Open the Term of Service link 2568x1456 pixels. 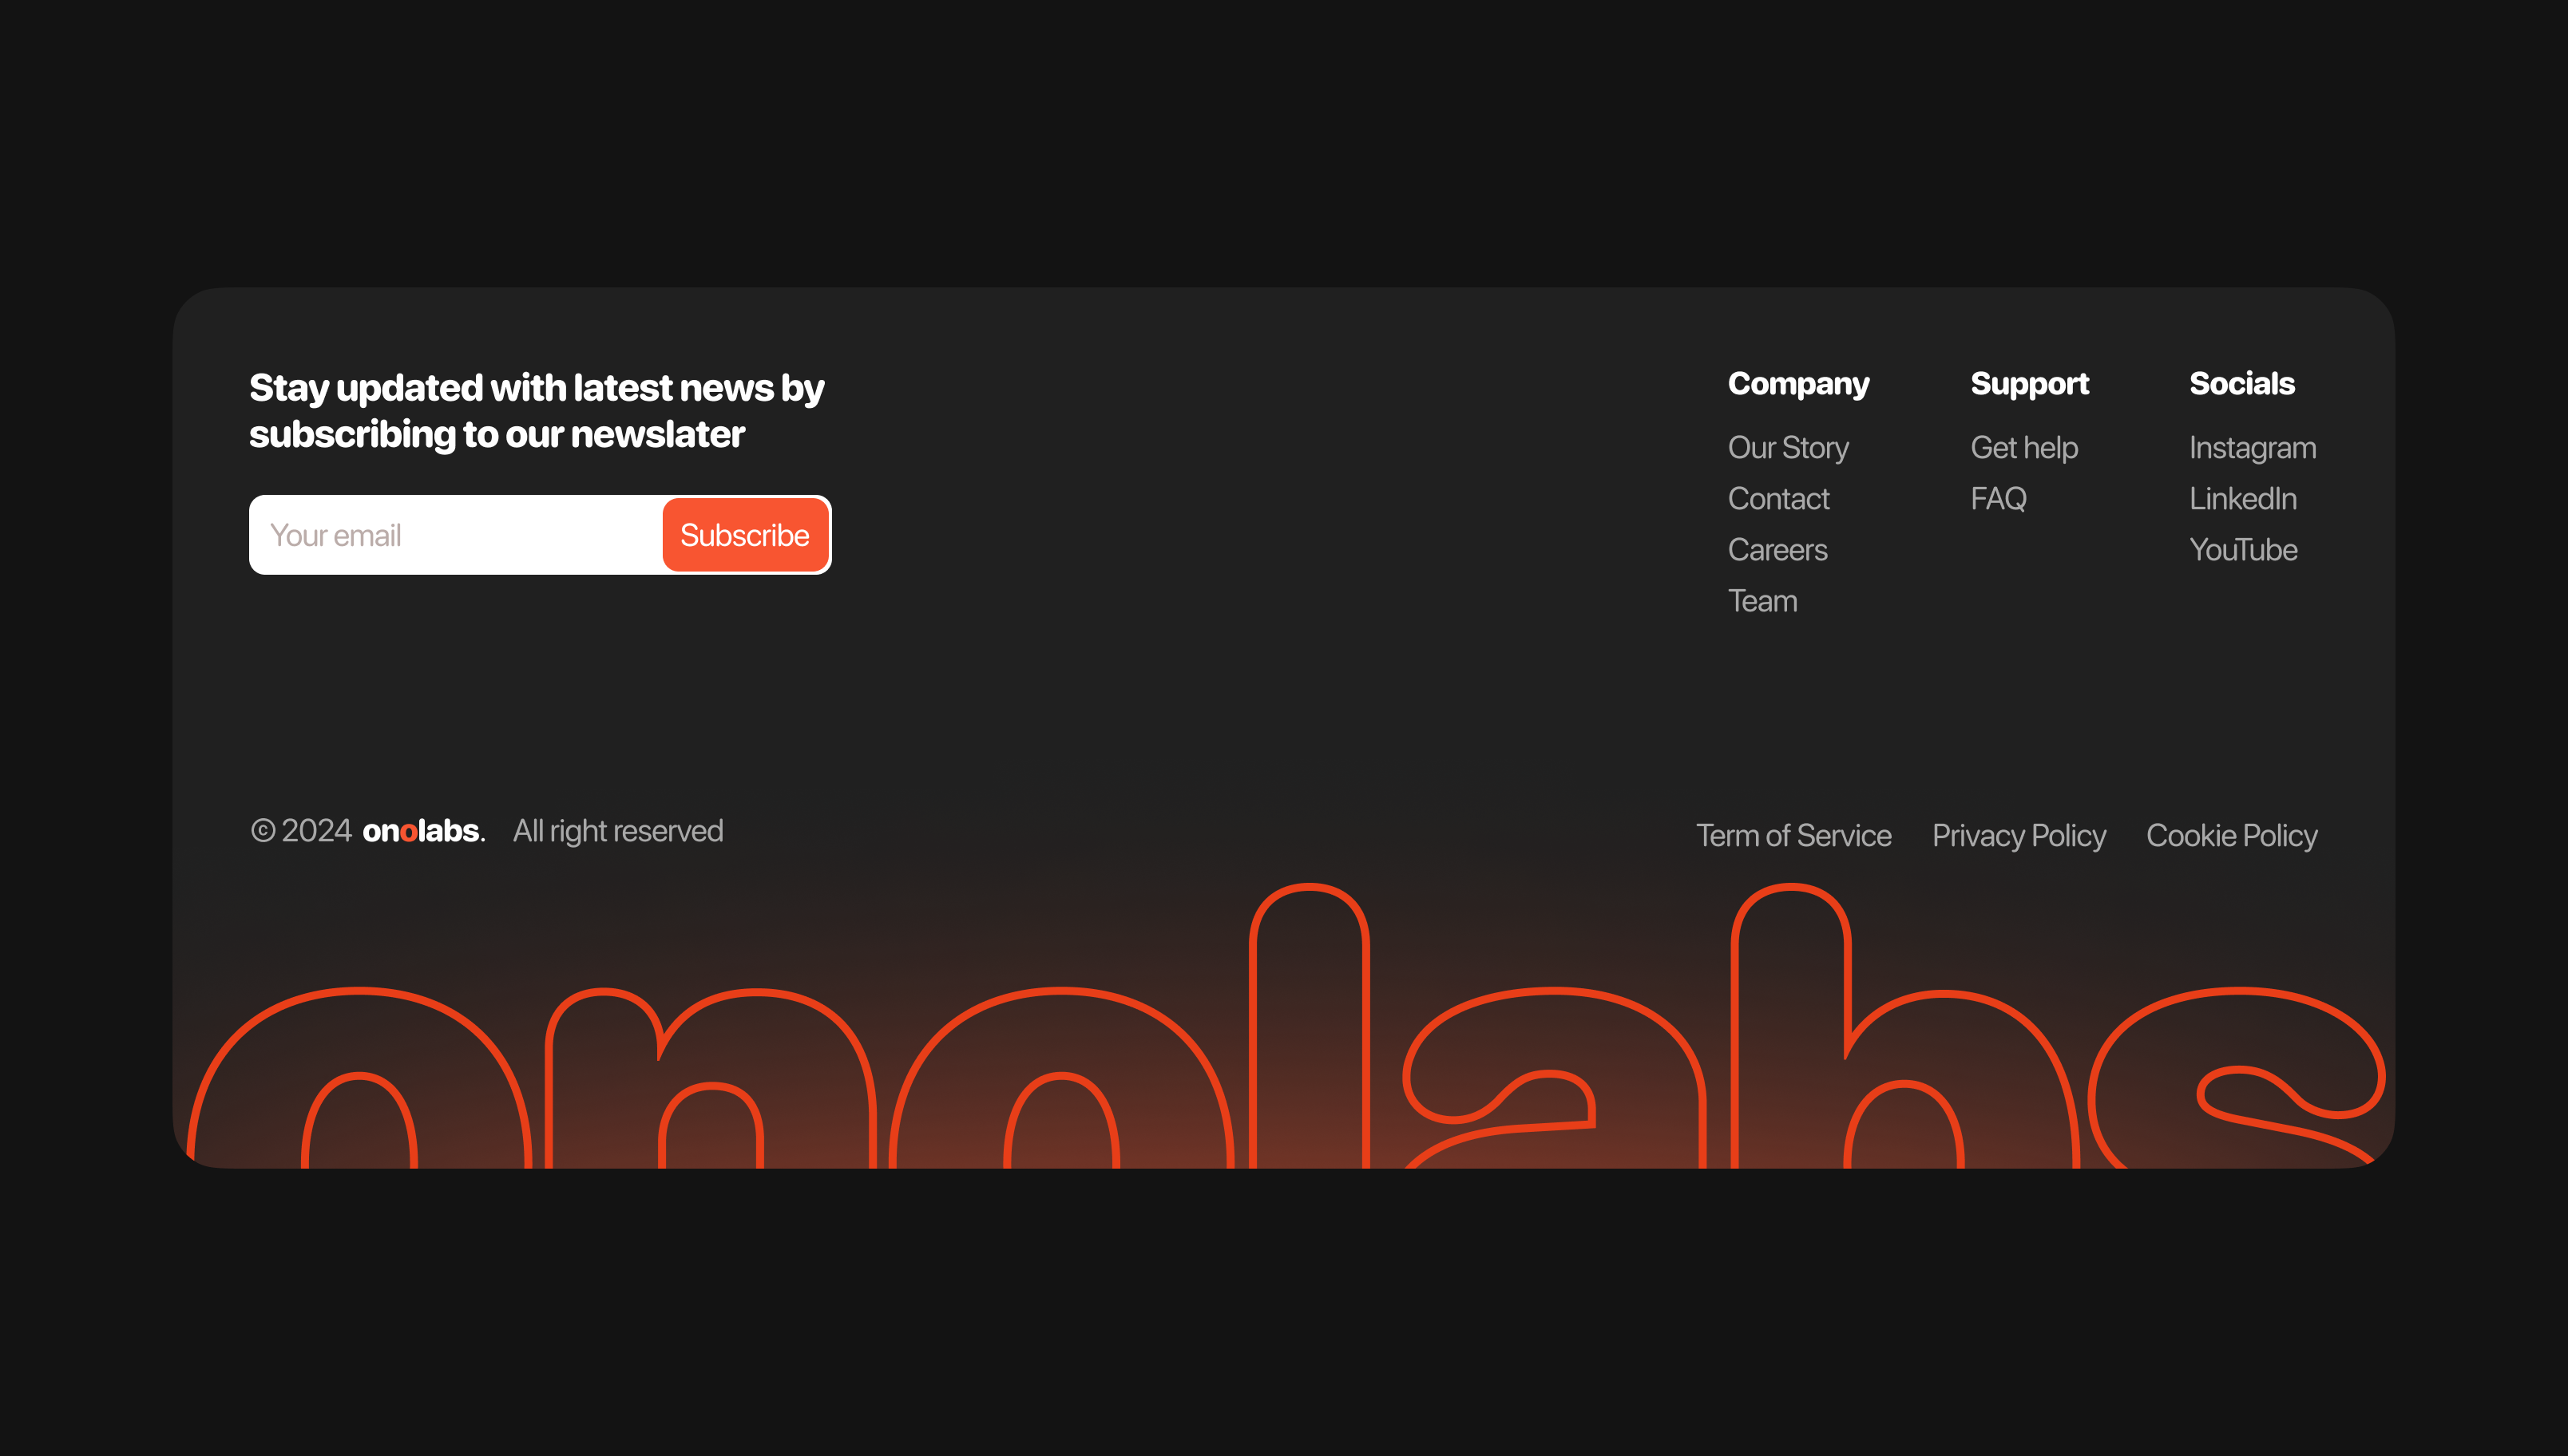pyautogui.click(x=1793, y=835)
